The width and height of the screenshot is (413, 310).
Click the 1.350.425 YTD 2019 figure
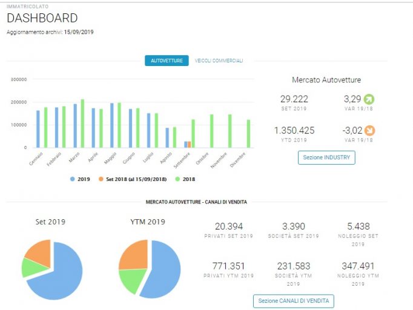[294, 131]
